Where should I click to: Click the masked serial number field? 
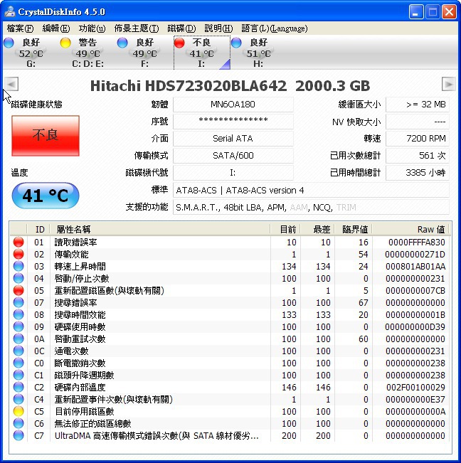point(233,122)
